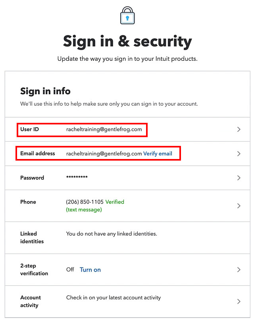
Task: Expand the Account activity row chevron
Action: (x=239, y=301)
